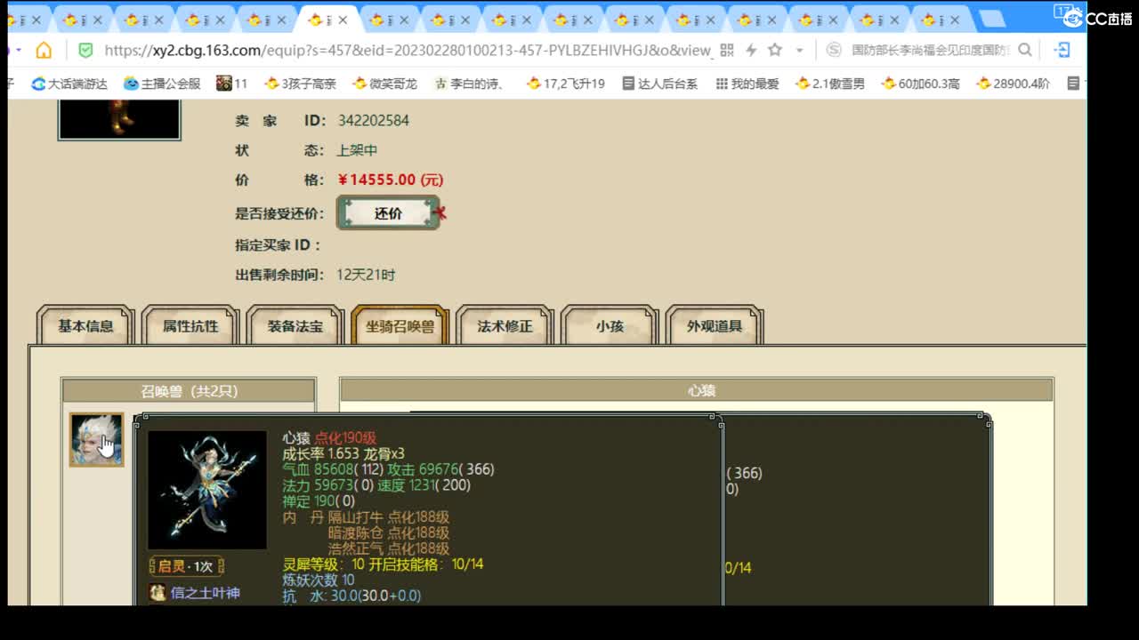This screenshot has width=1139, height=640.
Task: Open the bookmark labeled 11
Action: coord(232,84)
